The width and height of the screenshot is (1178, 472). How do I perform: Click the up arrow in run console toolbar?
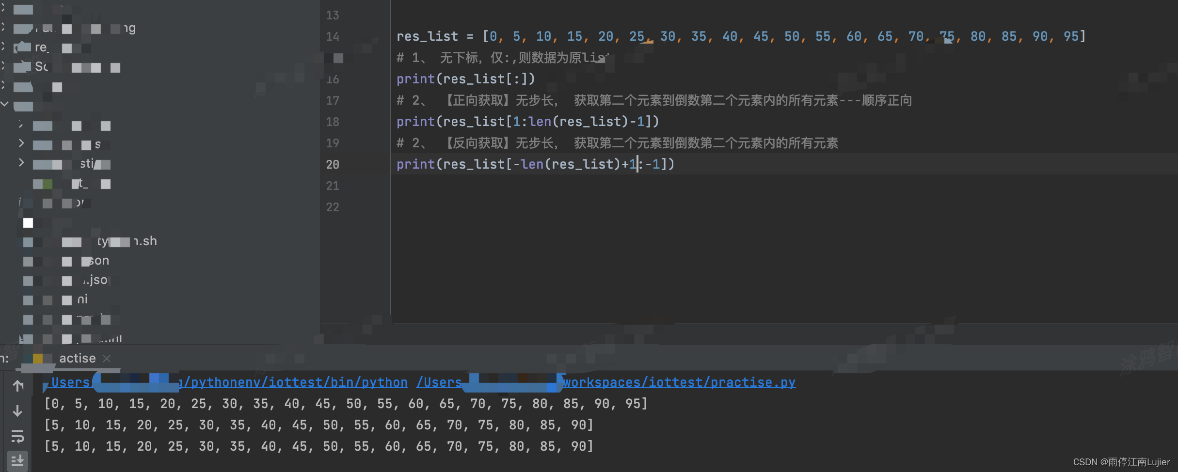(x=18, y=386)
